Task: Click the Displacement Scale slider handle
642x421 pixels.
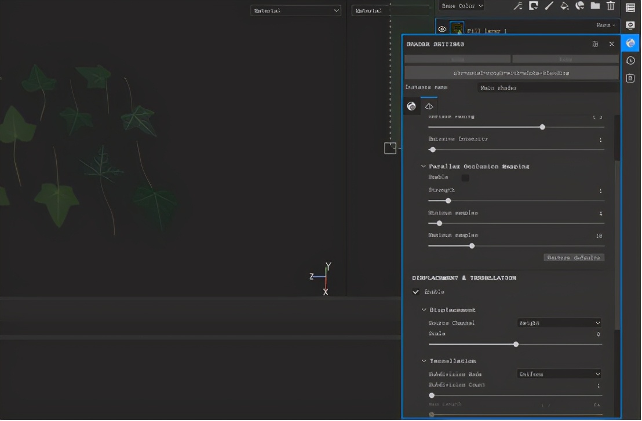Action: tap(516, 344)
